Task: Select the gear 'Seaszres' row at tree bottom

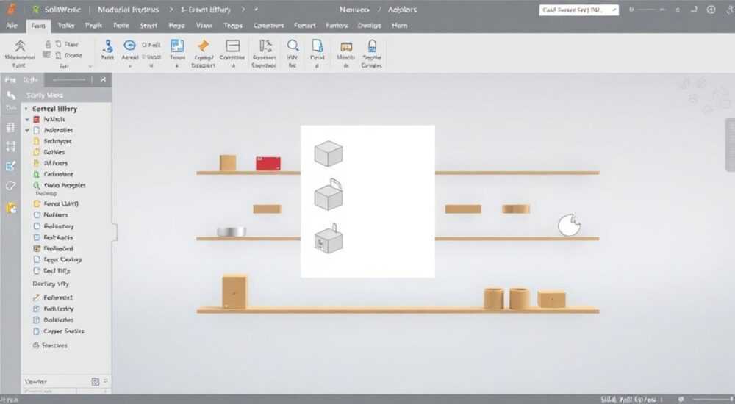Action: pyautogui.click(x=50, y=345)
